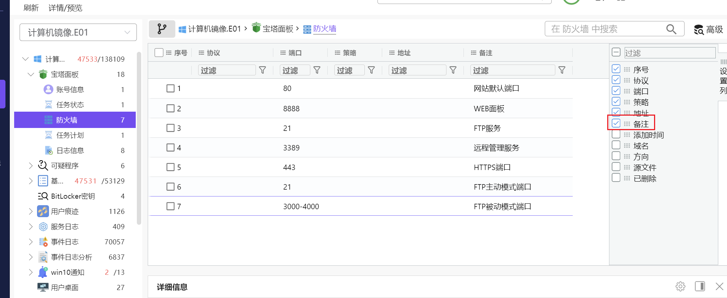Enable the 添加时间 column checkbox
Viewport: 727px width, 298px height.
616,134
